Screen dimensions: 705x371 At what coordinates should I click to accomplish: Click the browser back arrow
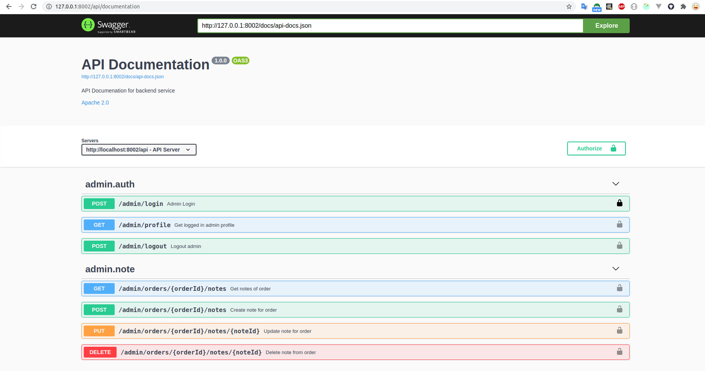click(x=9, y=6)
